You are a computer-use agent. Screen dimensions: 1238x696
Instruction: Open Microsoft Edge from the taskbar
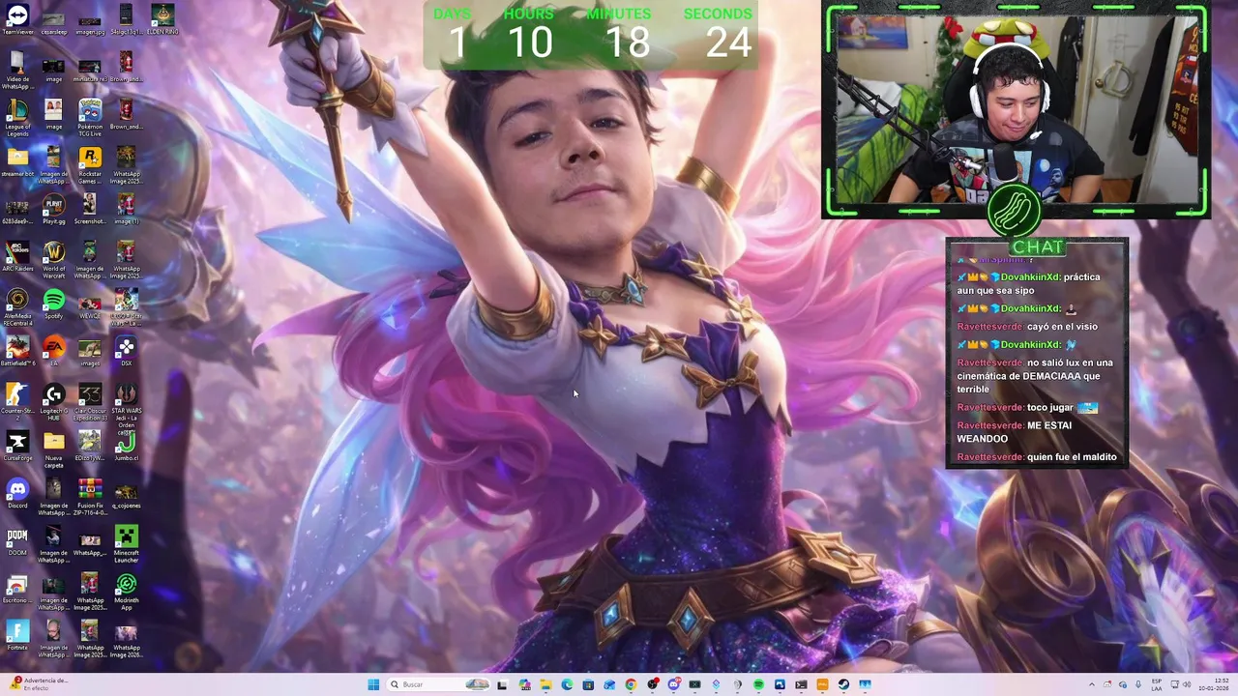tap(567, 684)
